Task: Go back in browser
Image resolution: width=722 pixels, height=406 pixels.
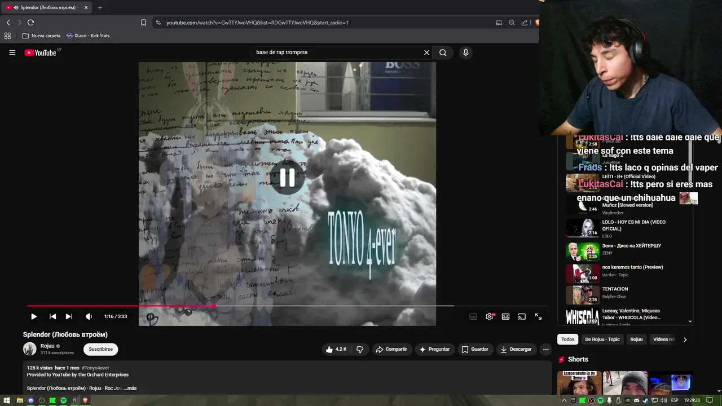Action: tap(8, 23)
